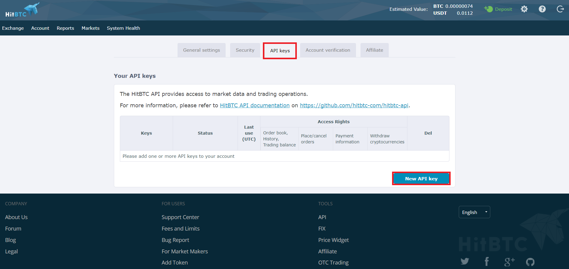Screen dimensions: 569x269
Task: View Fees and Limits page
Action: coord(181,228)
